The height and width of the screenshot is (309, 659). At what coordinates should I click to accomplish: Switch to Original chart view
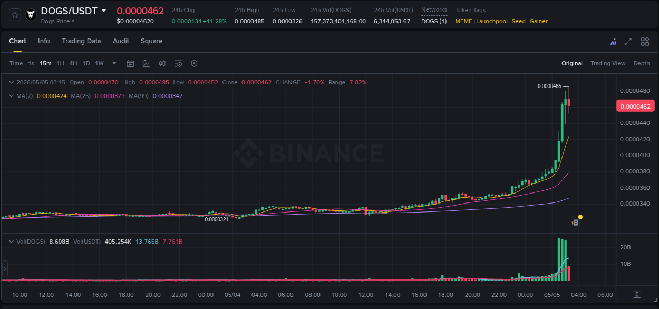572,63
